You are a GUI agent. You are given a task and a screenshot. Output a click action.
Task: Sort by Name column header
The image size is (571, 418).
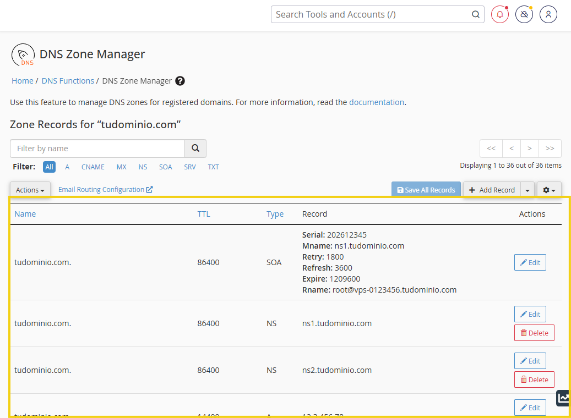tap(25, 214)
